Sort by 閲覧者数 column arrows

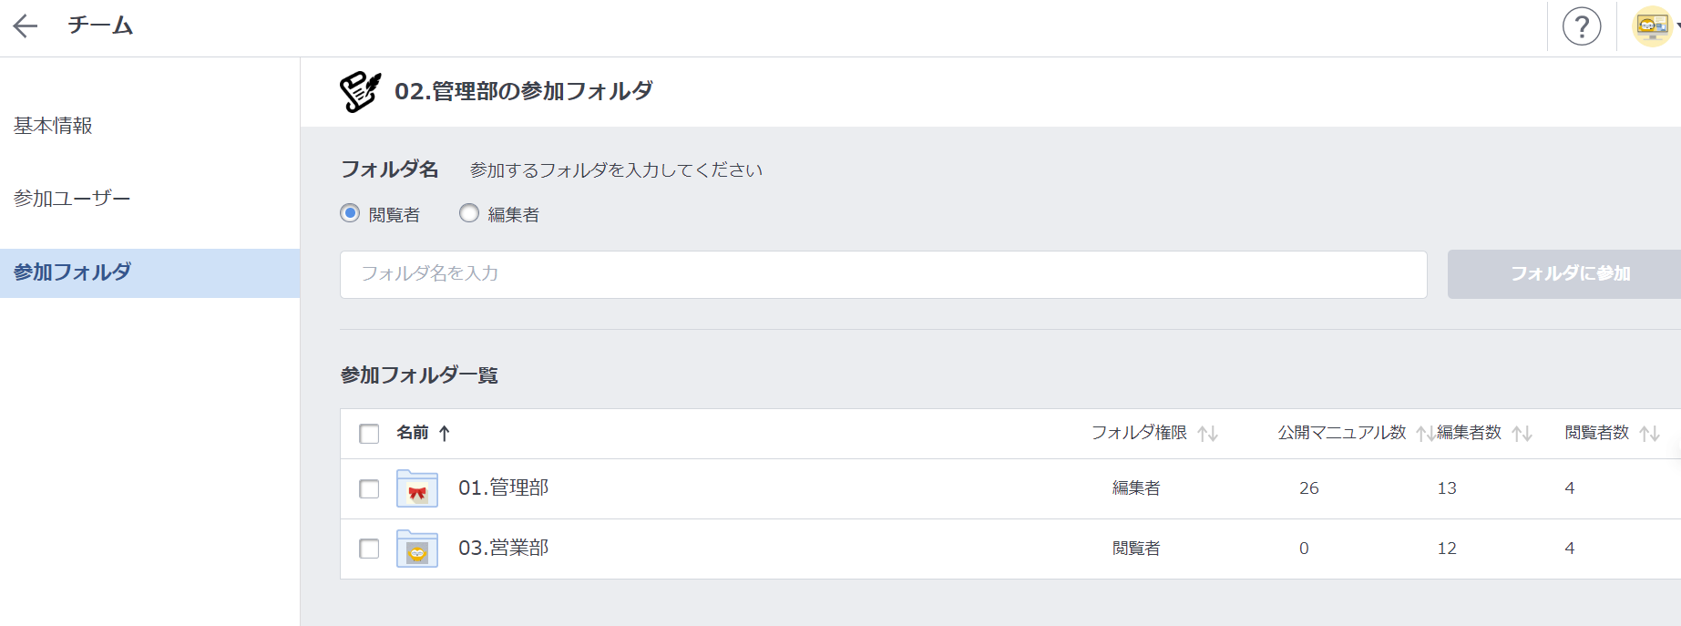point(1649,434)
